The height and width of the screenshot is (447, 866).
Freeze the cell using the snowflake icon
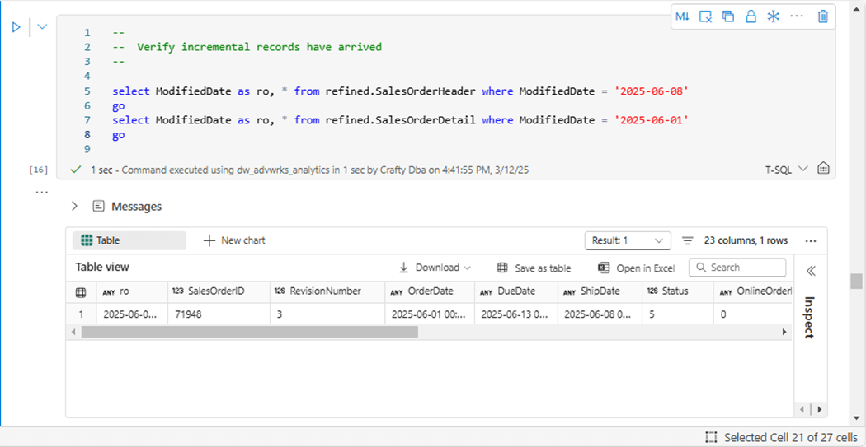pos(773,16)
